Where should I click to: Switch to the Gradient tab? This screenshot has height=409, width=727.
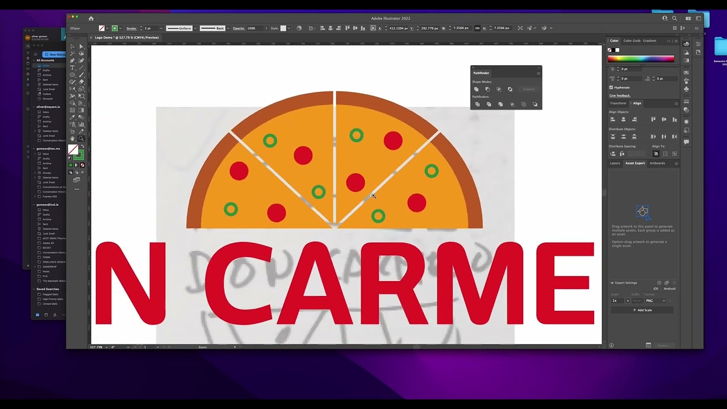650,41
